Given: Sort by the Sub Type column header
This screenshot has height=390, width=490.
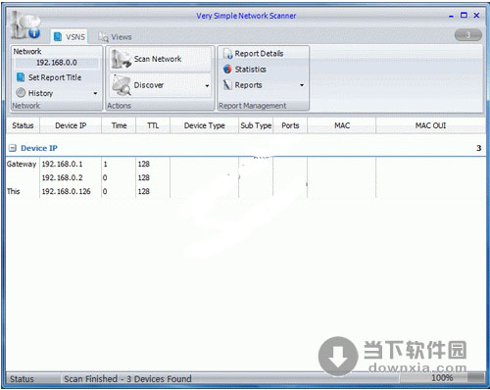Looking at the screenshot, I should (x=256, y=125).
